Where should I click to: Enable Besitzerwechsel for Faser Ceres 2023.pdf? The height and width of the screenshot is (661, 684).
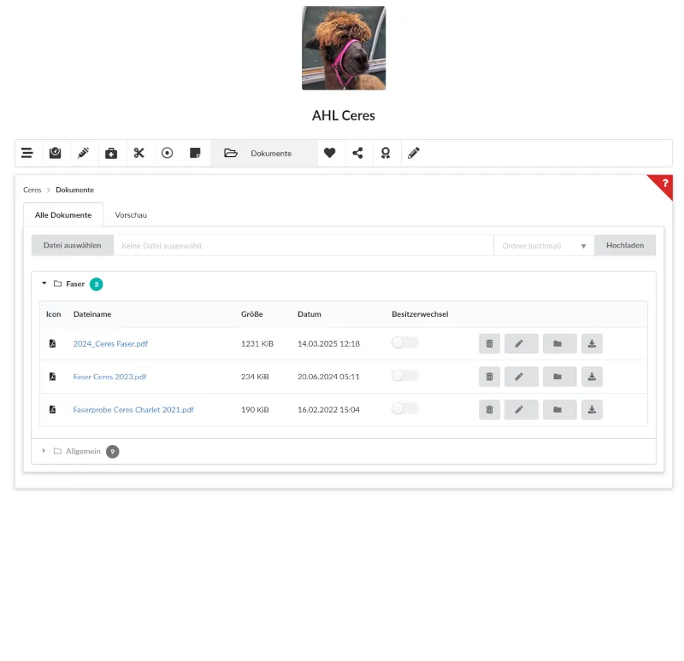404,376
